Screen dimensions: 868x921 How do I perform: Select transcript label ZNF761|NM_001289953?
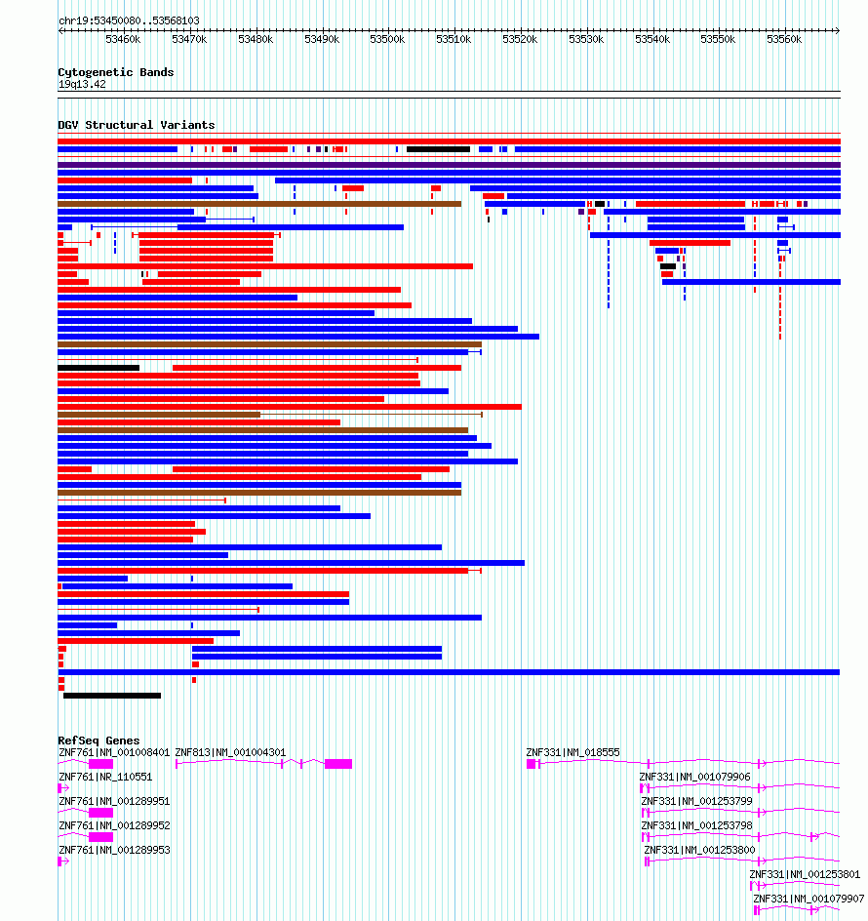[114, 850]
